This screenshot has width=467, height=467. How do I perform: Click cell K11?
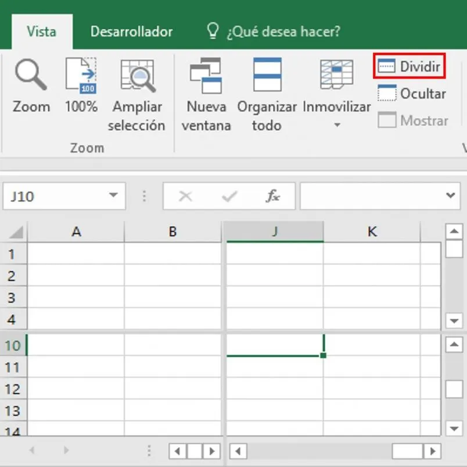point(372,366)
